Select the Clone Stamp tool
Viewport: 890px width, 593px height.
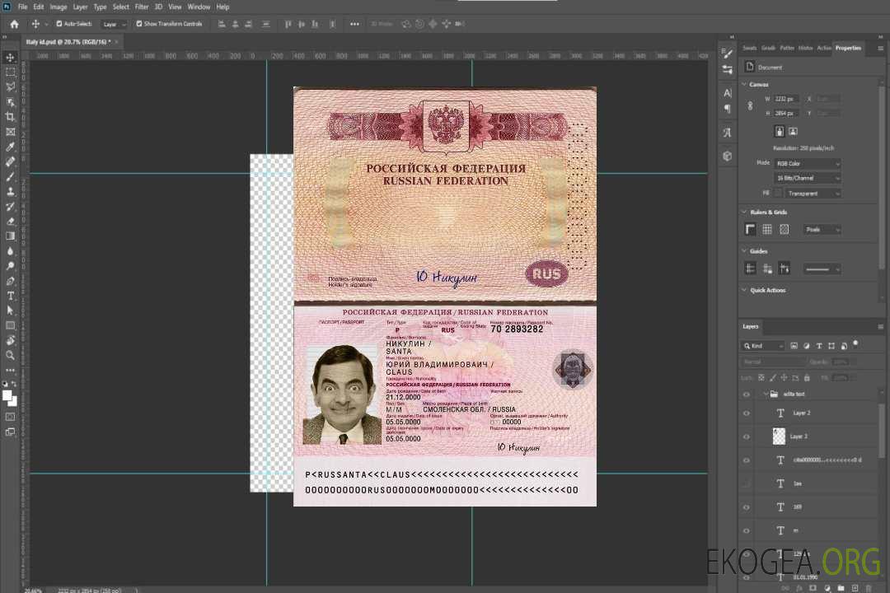tap(10, 192)
